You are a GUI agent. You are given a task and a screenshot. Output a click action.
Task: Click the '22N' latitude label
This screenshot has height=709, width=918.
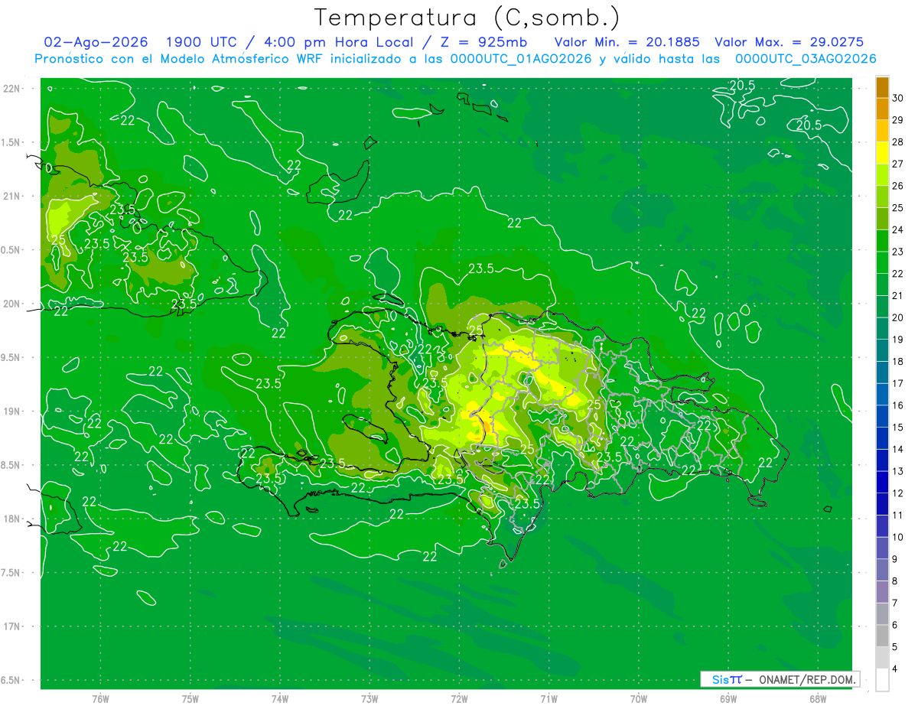(x=11, y=89)
